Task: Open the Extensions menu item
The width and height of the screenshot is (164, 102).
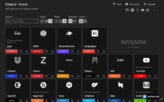Action: pos(132,4)
